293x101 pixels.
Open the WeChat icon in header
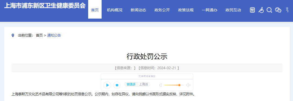tap(278, 10)
